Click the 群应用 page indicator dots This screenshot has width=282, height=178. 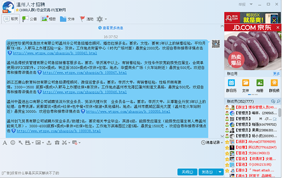click(x=253, y=95)
